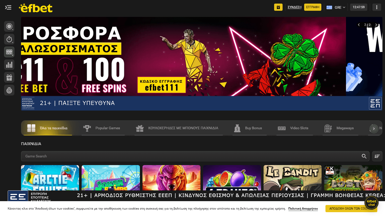Select ΚΟΥΛΟΧΕΡΗΔΕΣ ΜΕ ΜΠΟΝΟΥΣ ΠΑΙΧΝΙΔΙΑ tab
Viewport: 385px width, 216px height.
(x=179, y=128)
